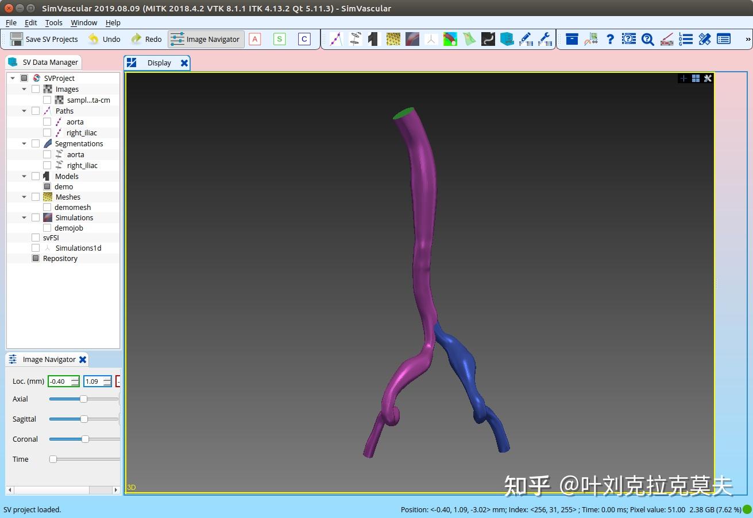Enable visibility for the aorta path

pos(47,122)
